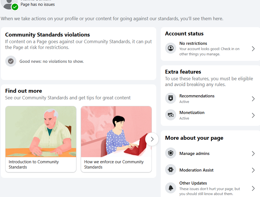
Task: Click the Other Updates bell icon
Action: click(x=171, y=188)
